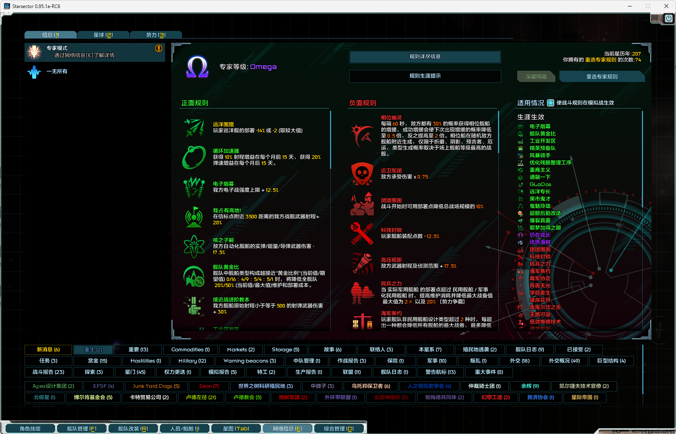Click the 科技封锁 crossed tools icon
The height and width of the screenshot is (434, 676).
coord(362,233)
